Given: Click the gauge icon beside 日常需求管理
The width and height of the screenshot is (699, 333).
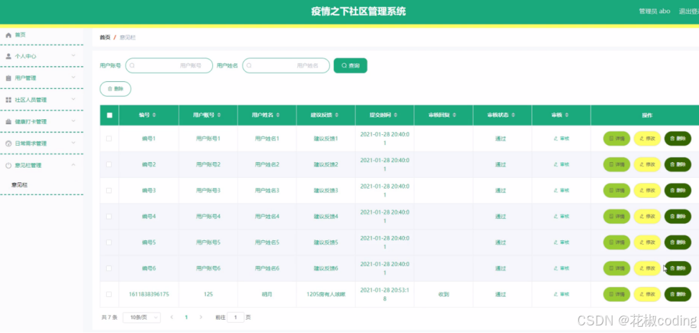Looking at the screenshot, I should tap(8, 143).
